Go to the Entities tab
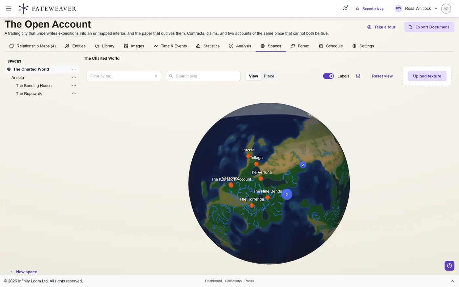This screenshot has height=287, width=459. (x=75, y=46)
